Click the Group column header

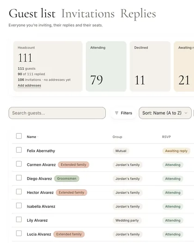117,137
